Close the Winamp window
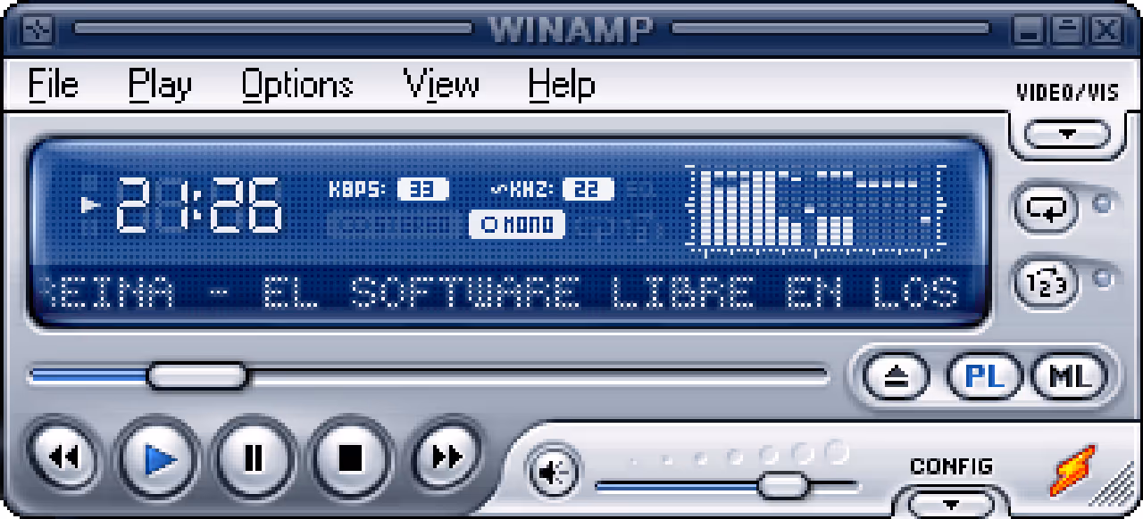The height and width of the screenshot is (519, 1143). coord(1105,32)
